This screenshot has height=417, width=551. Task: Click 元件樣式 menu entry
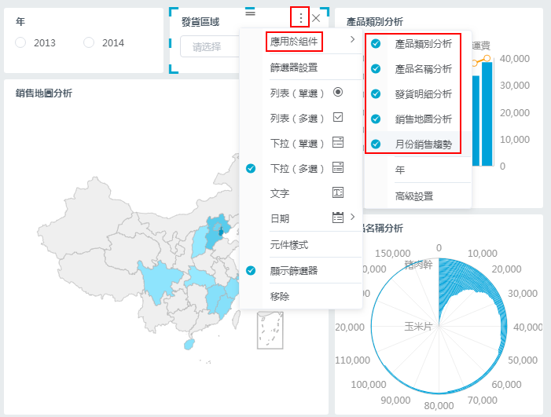pos(288,245)
